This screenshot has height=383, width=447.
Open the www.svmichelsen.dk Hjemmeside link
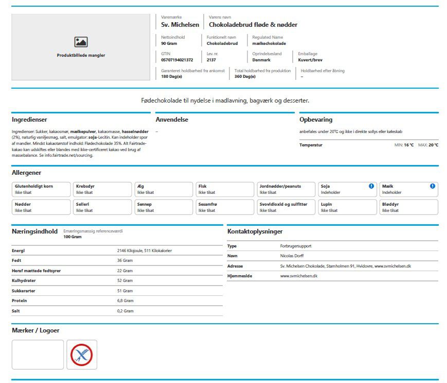point(298,276)
